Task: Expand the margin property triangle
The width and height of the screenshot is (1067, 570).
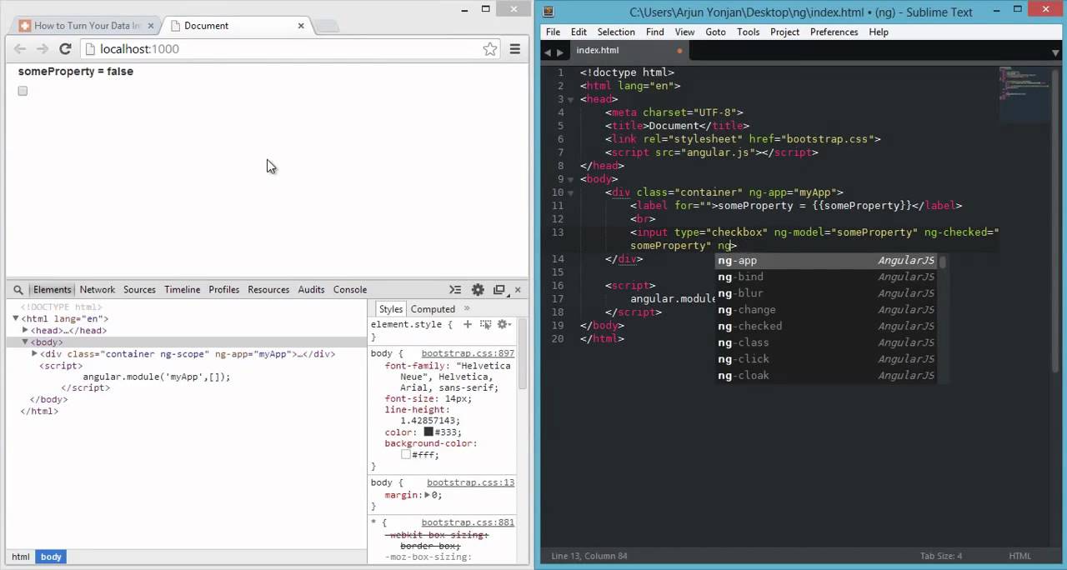Action: click(x=427, y=495)
